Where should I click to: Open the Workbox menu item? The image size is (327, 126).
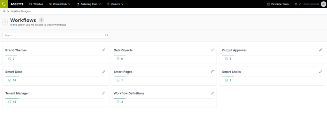coord(36,4)
